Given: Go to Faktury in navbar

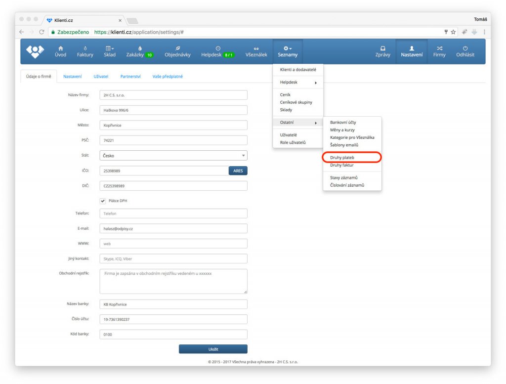Looking at the screenshot, I should pos(85,51).
